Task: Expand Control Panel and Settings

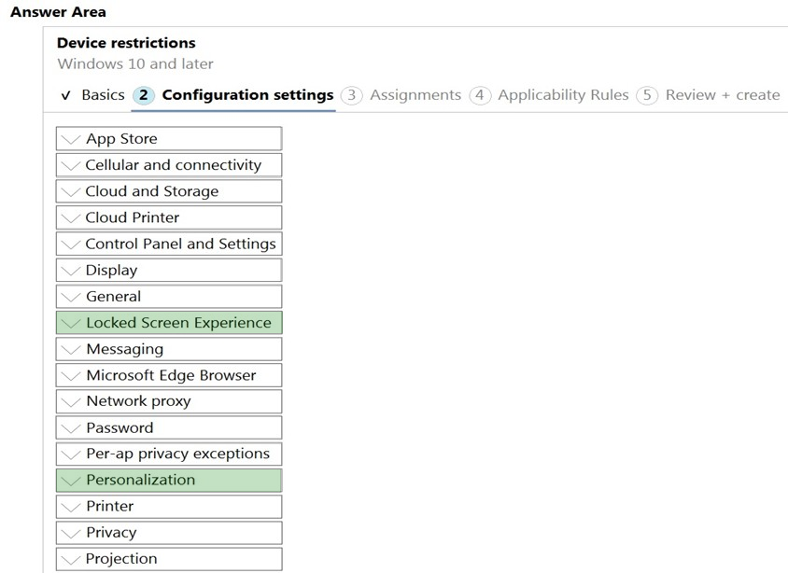Action: click(x=169, y=244)
